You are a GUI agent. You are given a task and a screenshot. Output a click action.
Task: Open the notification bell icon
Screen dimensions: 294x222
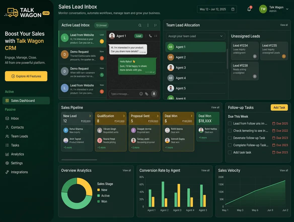(x=249, y=9)
